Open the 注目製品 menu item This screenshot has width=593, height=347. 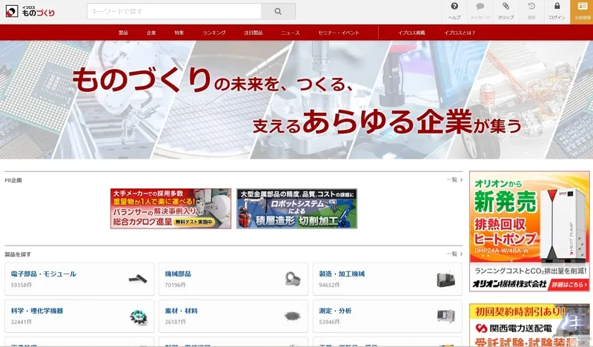tap(253, 33)
